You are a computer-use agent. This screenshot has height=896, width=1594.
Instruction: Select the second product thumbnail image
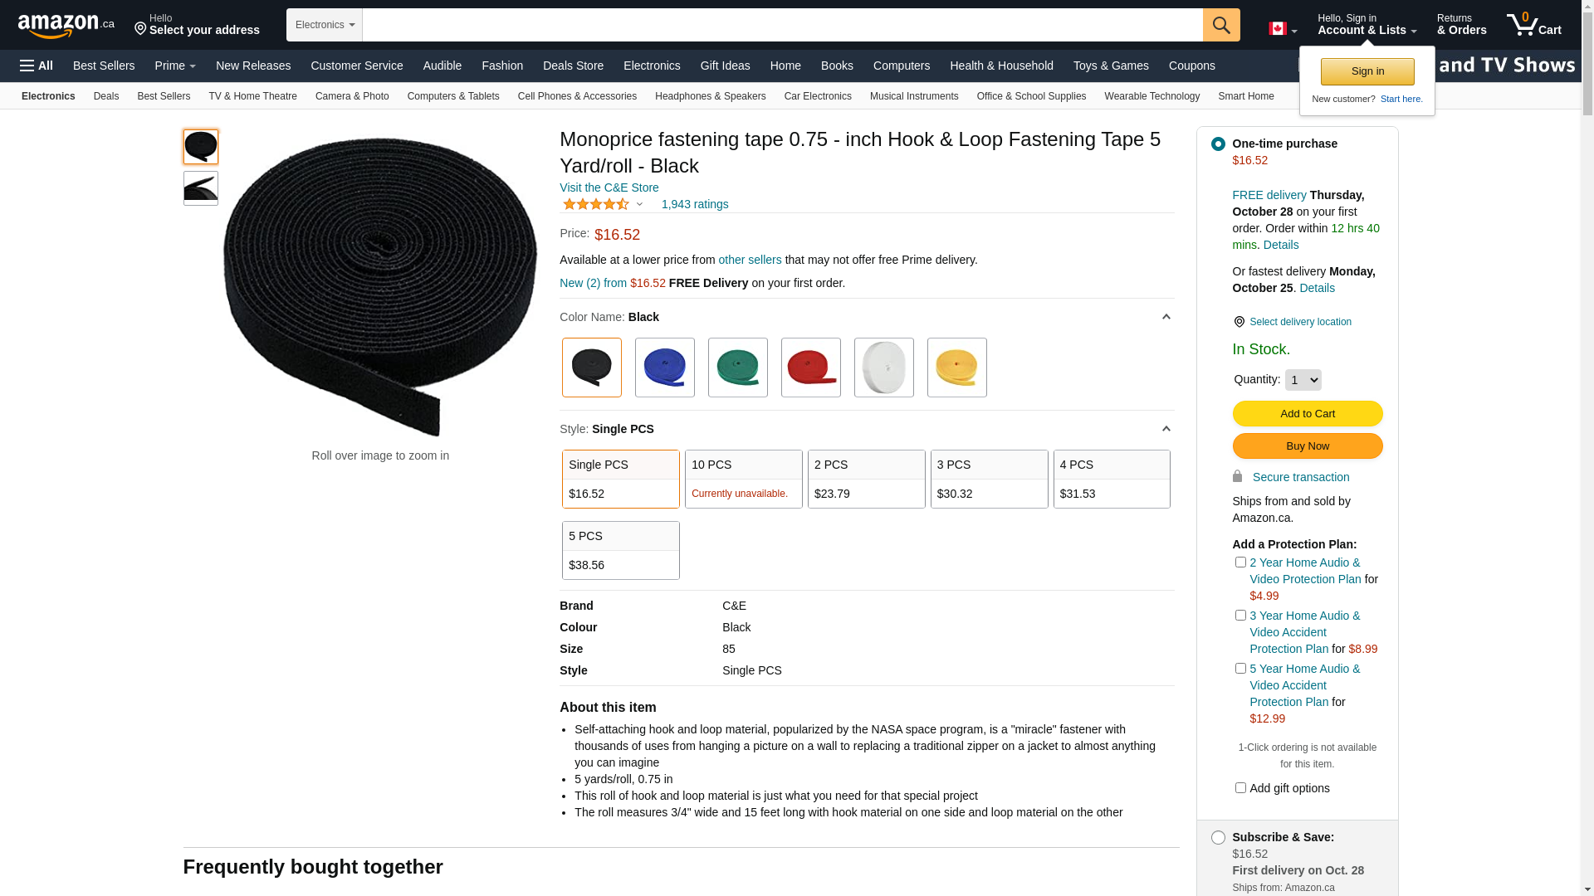[201, 188]
